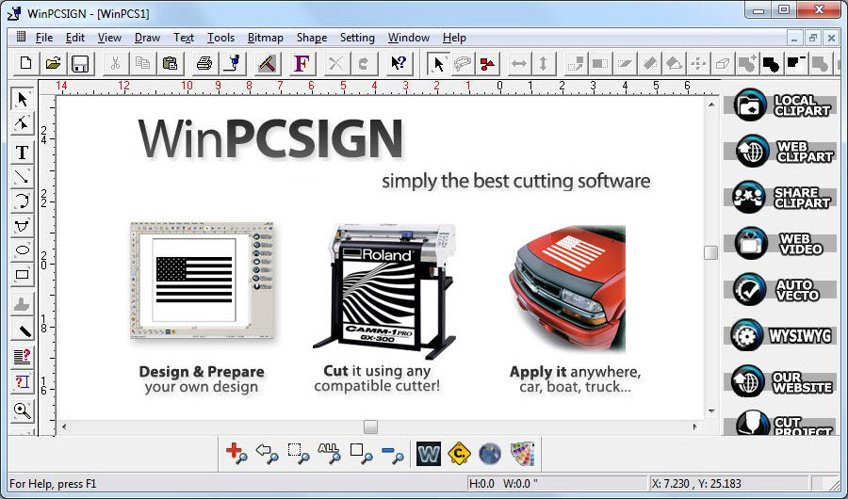The height and width of the screenshot is (499, 848).
Task: Click the vertical scrollbar thumb
Action: pos(710,252)
